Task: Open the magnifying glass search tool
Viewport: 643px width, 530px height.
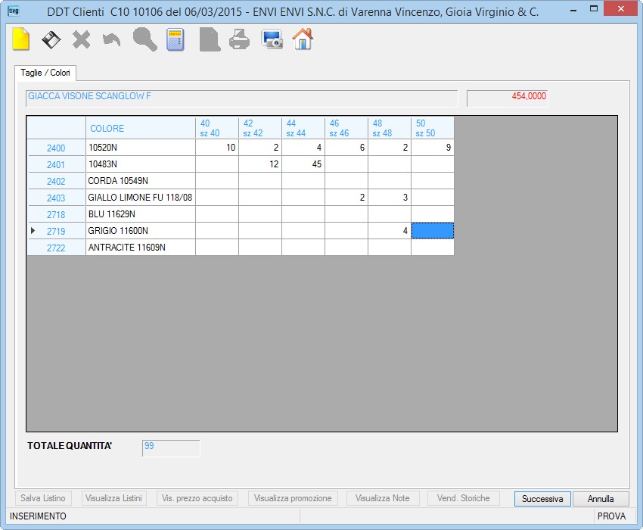Action: 144,40
